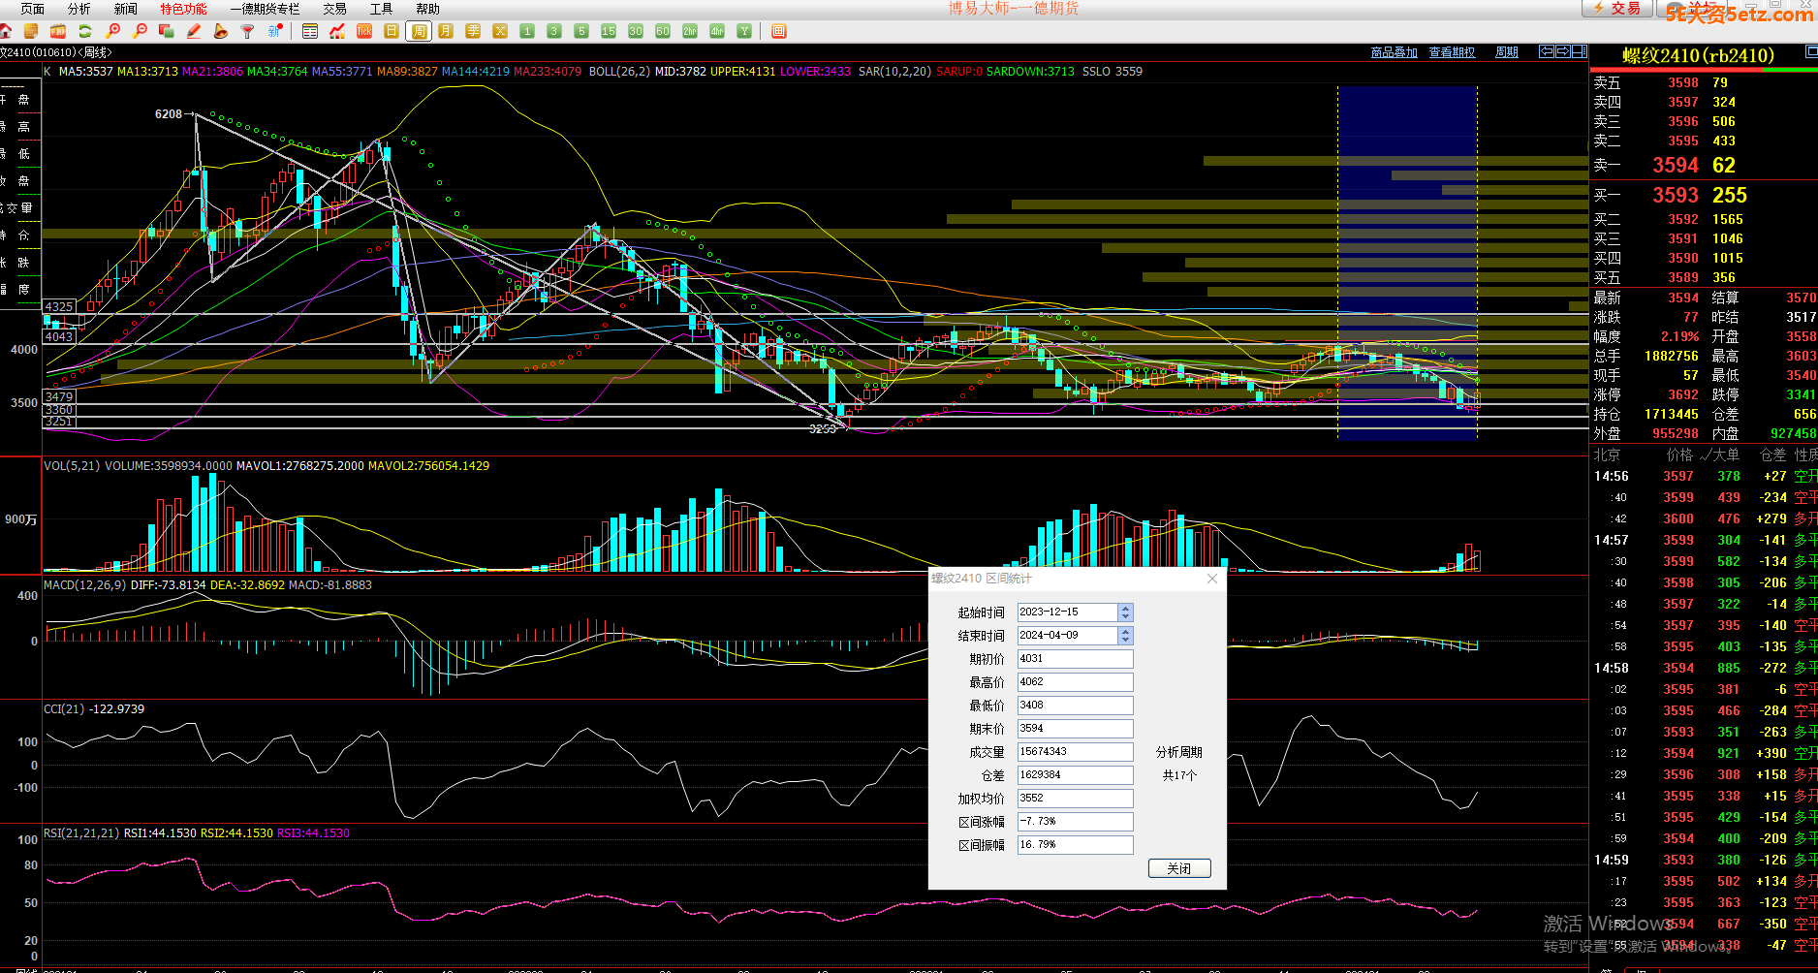The width and height of the screenshot is (1818, 973).
Task: Click the zoom-out magnifier icon
Action: coord(141,31)
